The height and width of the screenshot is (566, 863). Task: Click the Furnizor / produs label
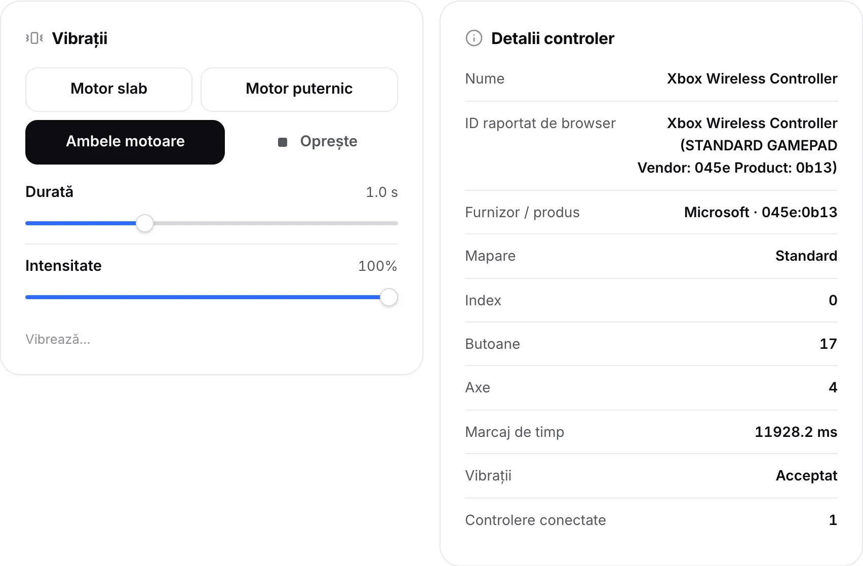[522, 213]
